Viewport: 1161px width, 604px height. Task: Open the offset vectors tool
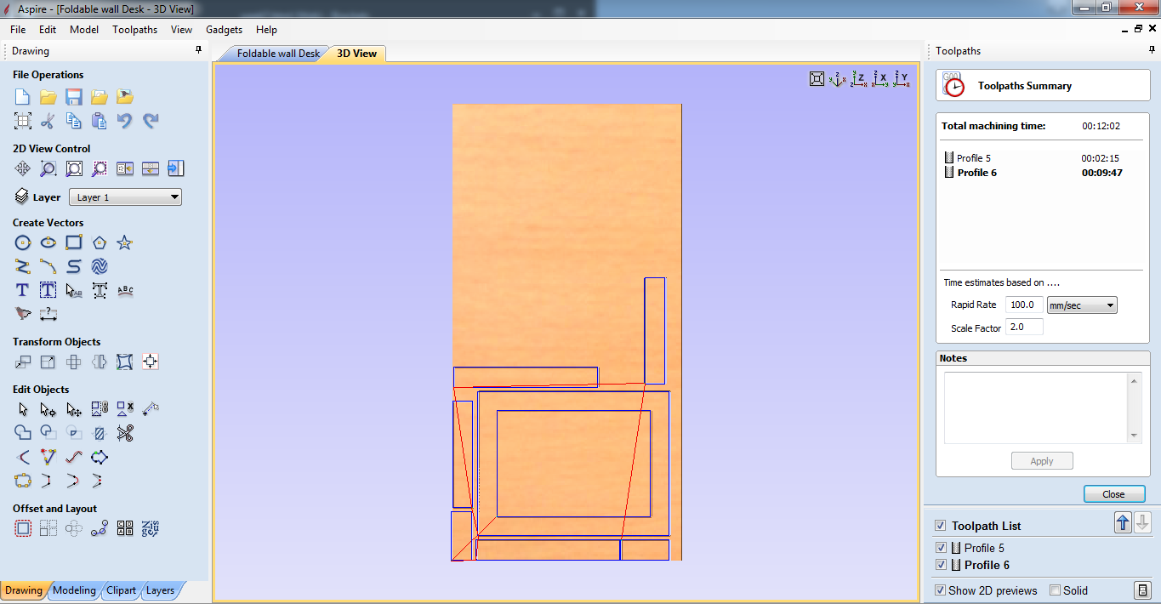point(23,528)
